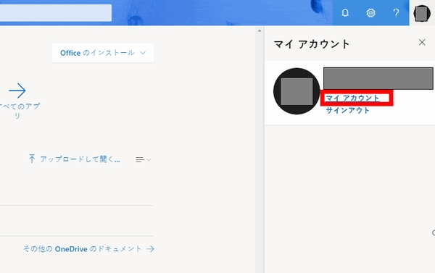Open the マイ アカウント link

coord(352,98)
